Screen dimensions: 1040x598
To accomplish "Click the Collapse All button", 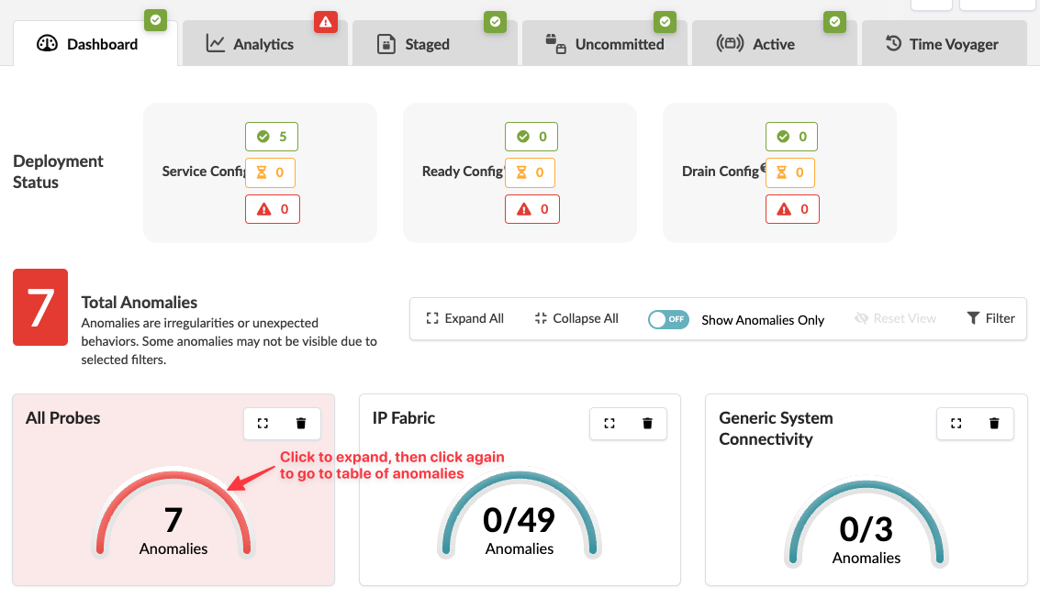I will coord(576,318).
